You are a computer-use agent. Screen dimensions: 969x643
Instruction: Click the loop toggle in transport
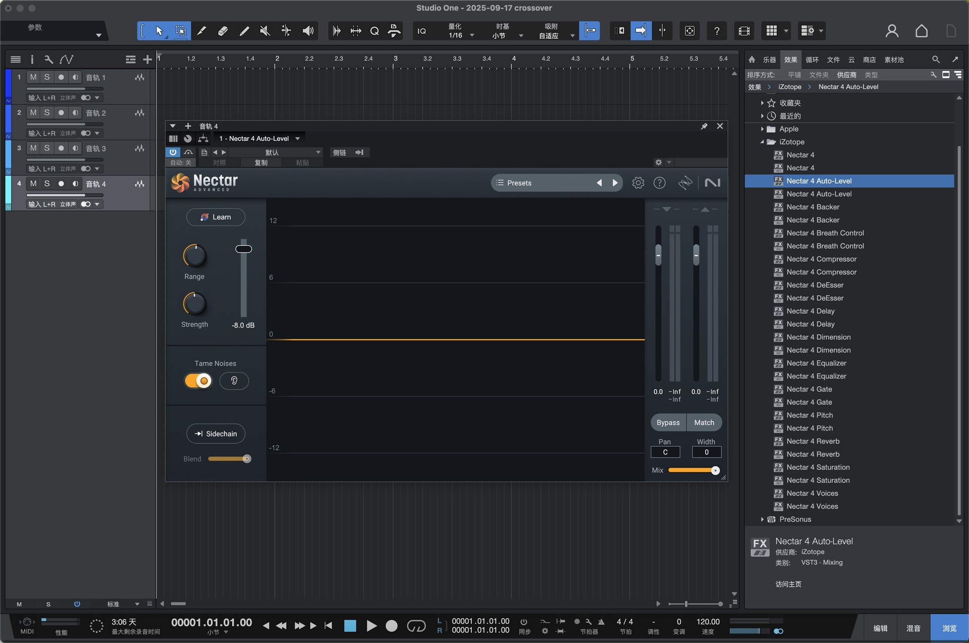(x=416, y=626)
